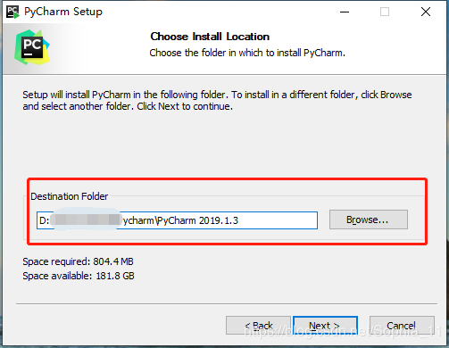Continue the installation with Next
The width and height of the screenshot is (449, 348).
325,326
